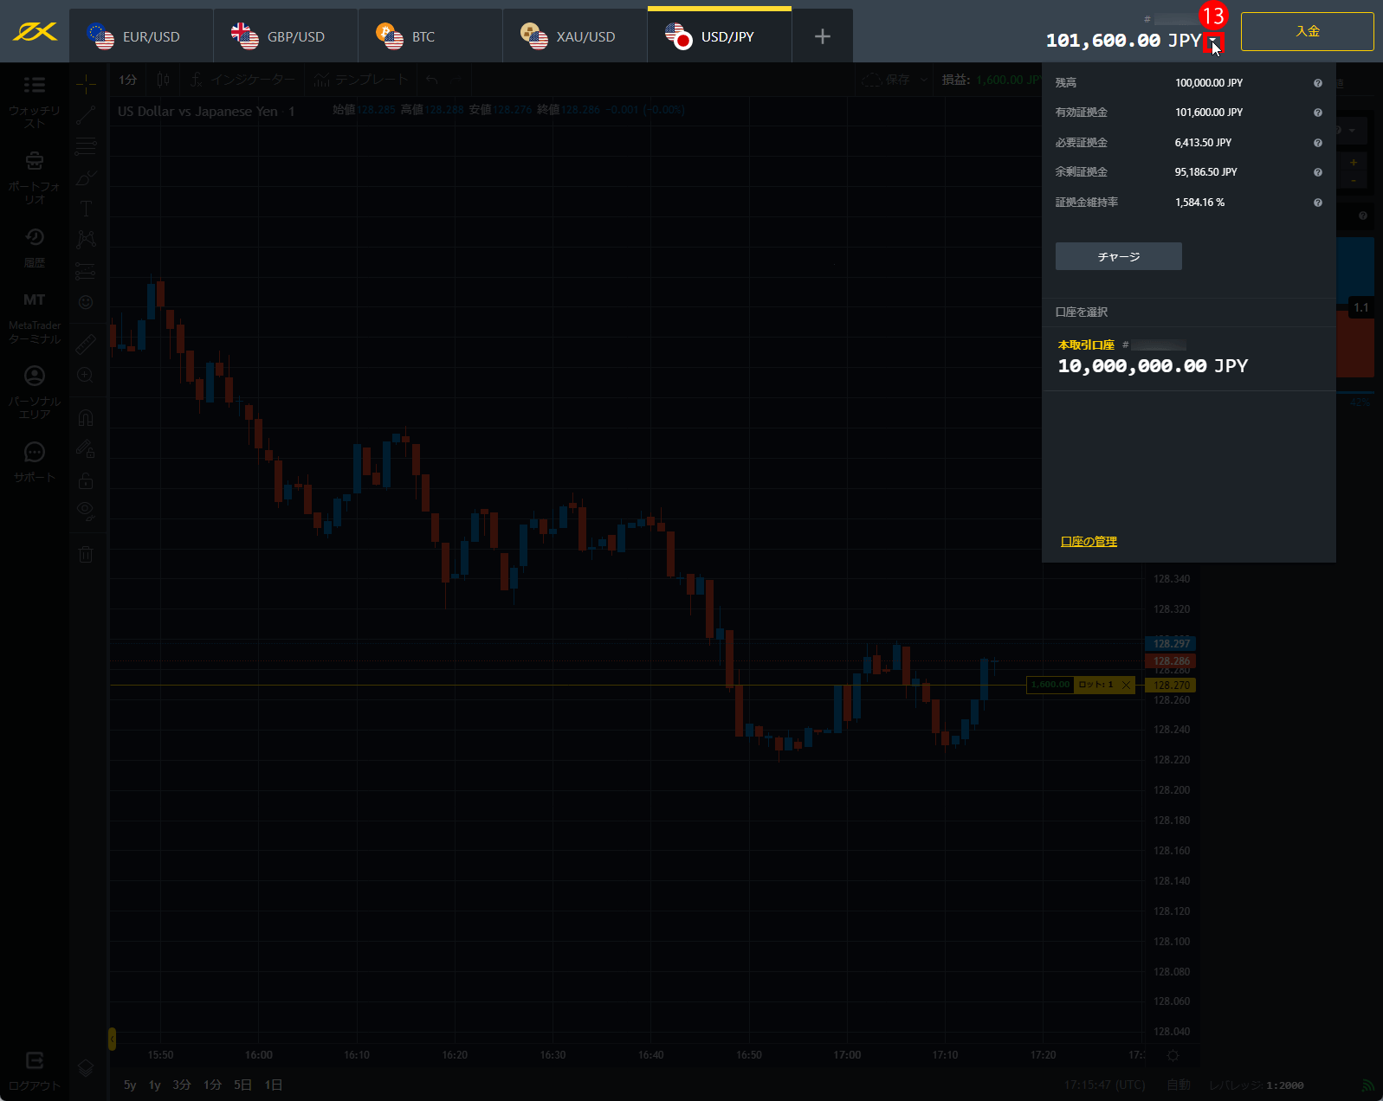This screenshot has width=1383, height=1101.
Task: Open the Support chat icon
Action: pyautogui.click(x=35, y=452)
